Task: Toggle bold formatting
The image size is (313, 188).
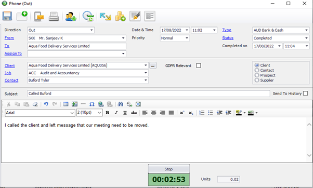Action: 108,113
